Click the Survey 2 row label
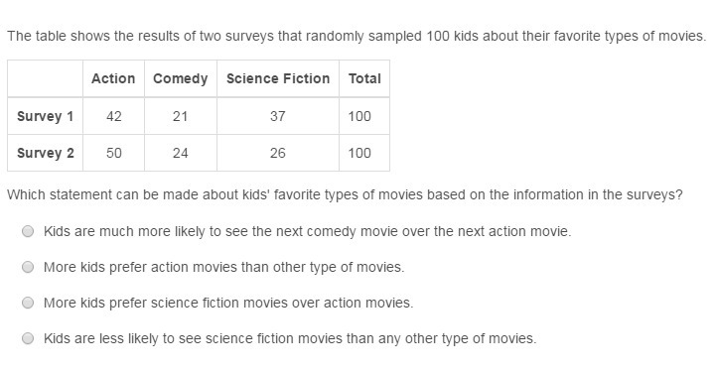Viewport: 715px width, 372px height. point(45,153)
